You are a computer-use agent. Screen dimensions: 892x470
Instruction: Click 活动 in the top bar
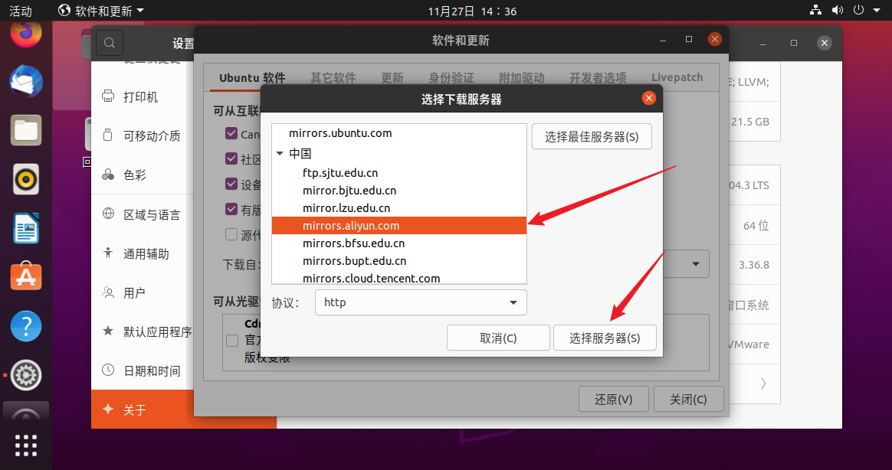pyautogui.click(x=21, y=11)
